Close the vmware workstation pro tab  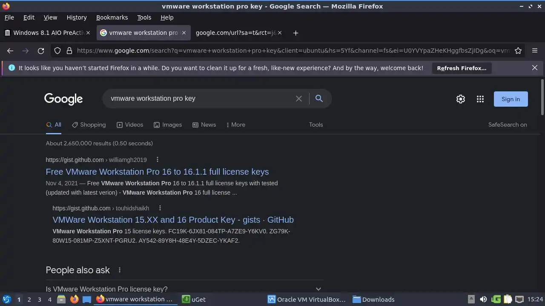pyautogui.click(x=184, y=33)
